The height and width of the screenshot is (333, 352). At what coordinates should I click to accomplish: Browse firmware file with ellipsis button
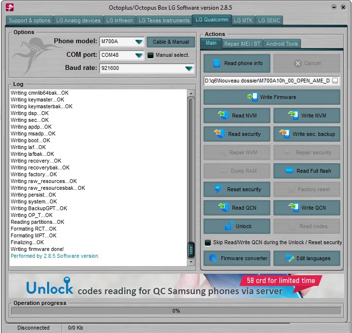[335, 81]
